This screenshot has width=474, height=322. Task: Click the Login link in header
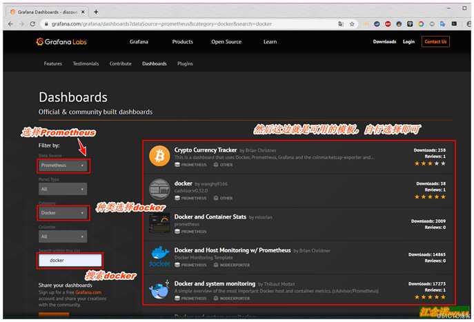[x=408, y=41]
